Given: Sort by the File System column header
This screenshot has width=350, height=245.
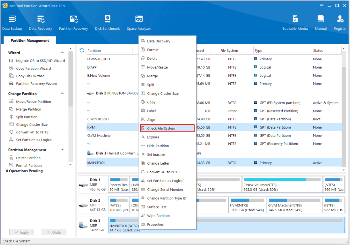Looking at the screenshot, I should pos(232,51).
